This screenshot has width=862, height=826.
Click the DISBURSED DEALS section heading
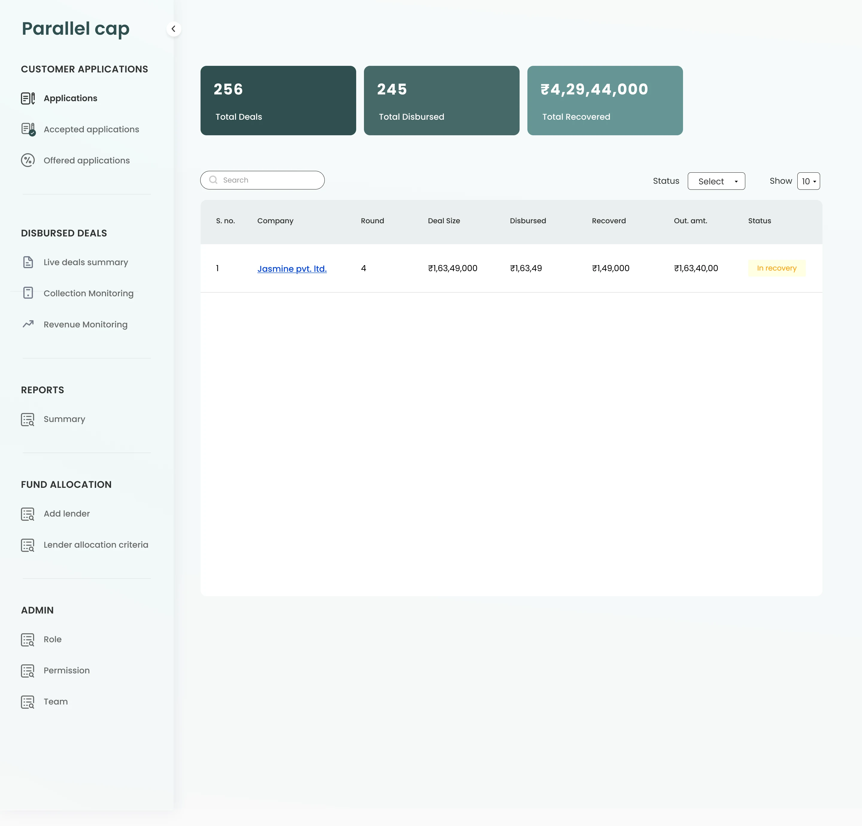[64, 233]
